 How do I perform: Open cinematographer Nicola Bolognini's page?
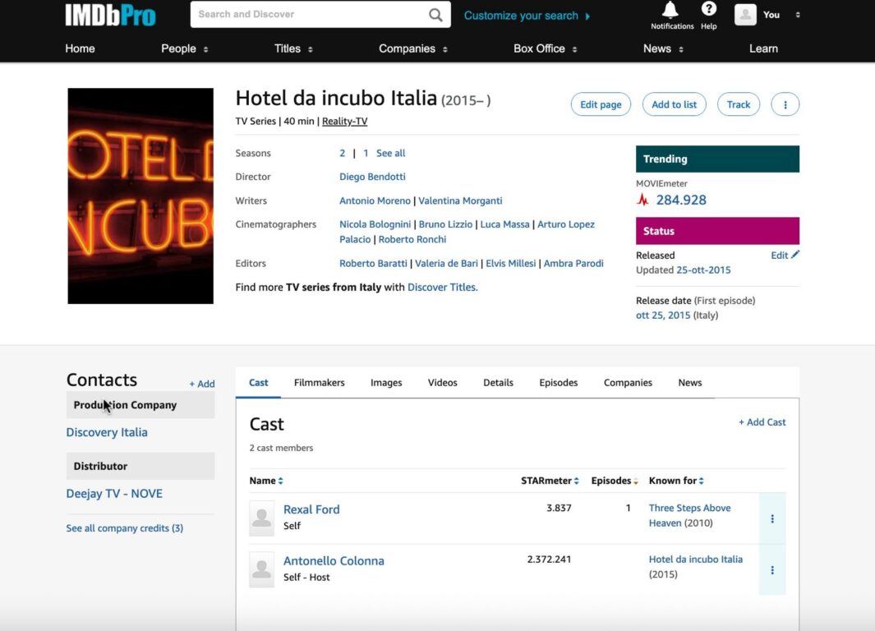point(375,224)
